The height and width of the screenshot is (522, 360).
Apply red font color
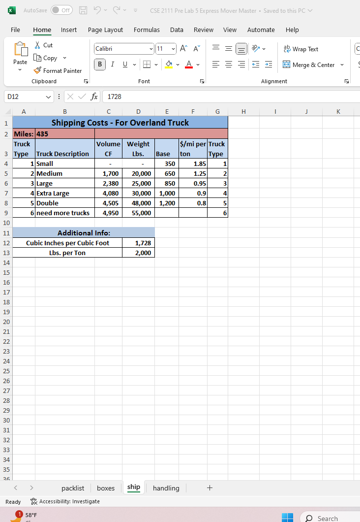(x=189, y=64)
